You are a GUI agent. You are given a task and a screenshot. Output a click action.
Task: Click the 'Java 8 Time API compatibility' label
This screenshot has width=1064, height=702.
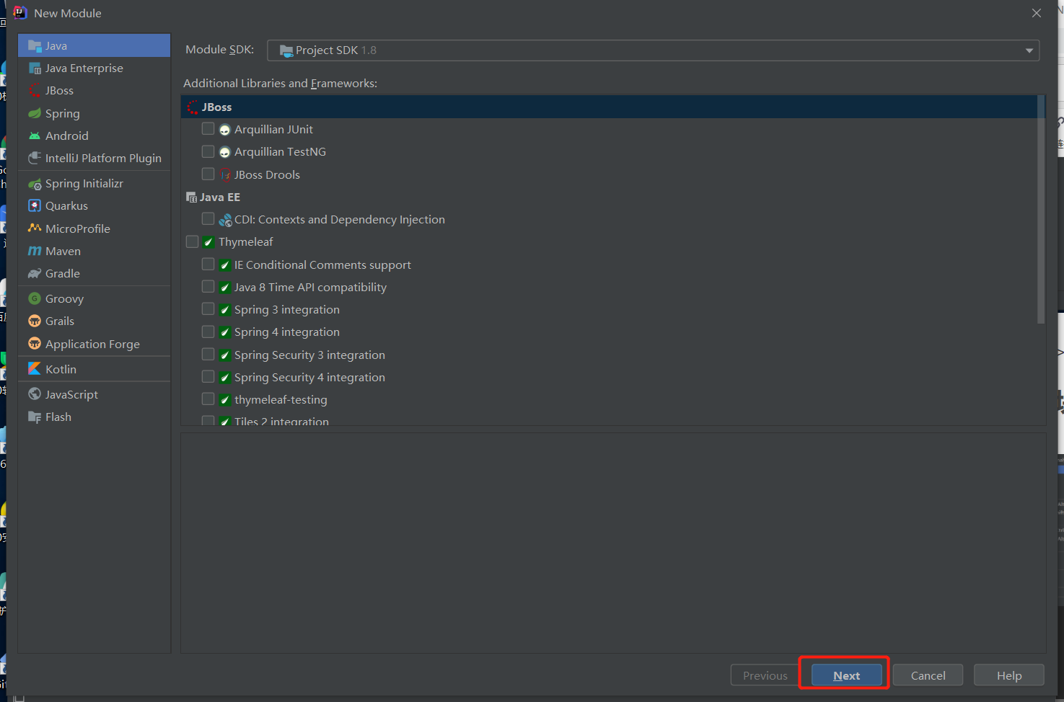(310, 288)
